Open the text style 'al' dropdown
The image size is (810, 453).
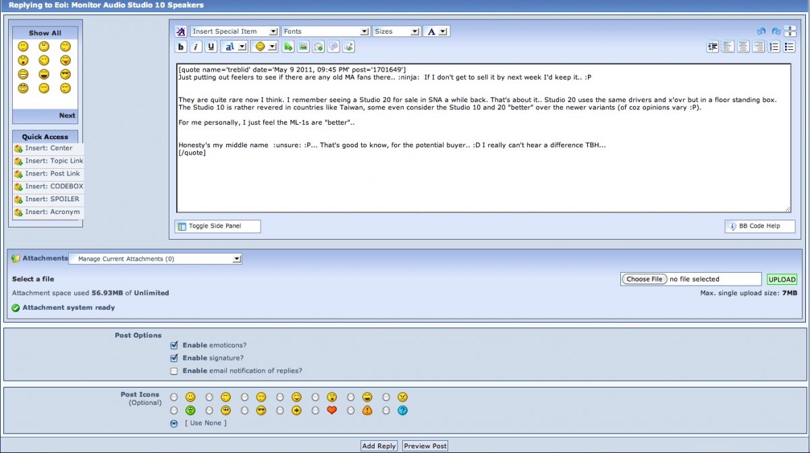click(x=234, y=47)
